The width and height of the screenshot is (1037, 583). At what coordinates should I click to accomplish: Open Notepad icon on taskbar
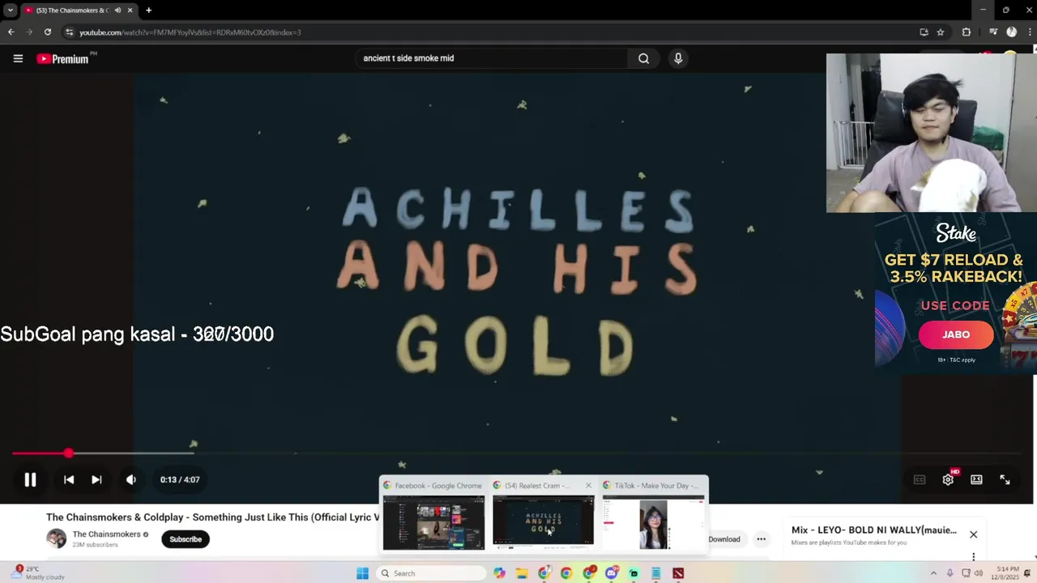655,573
